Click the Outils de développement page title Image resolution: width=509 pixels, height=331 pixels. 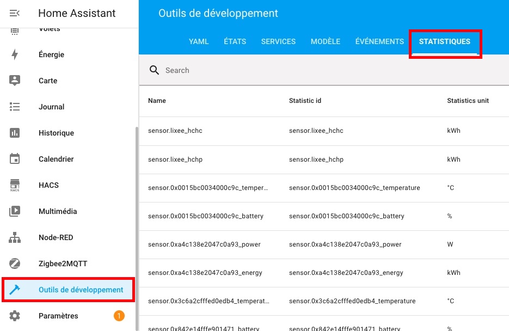[x=218, y=13]
